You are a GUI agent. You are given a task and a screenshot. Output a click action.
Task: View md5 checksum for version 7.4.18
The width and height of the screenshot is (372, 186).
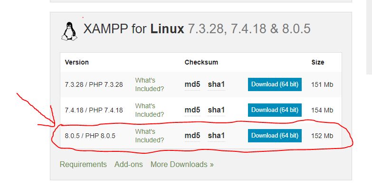[192, 110]
